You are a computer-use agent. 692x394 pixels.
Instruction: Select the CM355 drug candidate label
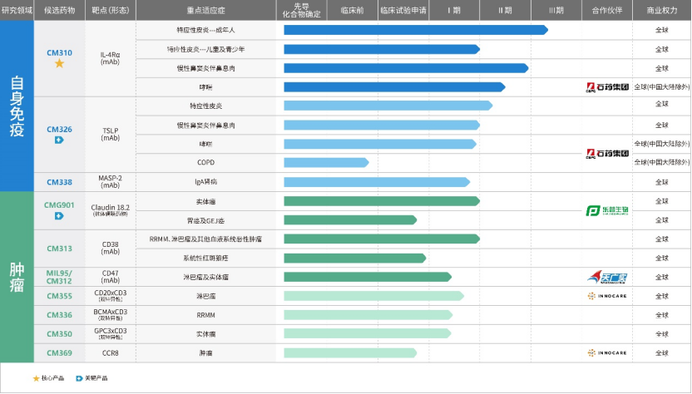pyautogui.click(x=59, y=296)
